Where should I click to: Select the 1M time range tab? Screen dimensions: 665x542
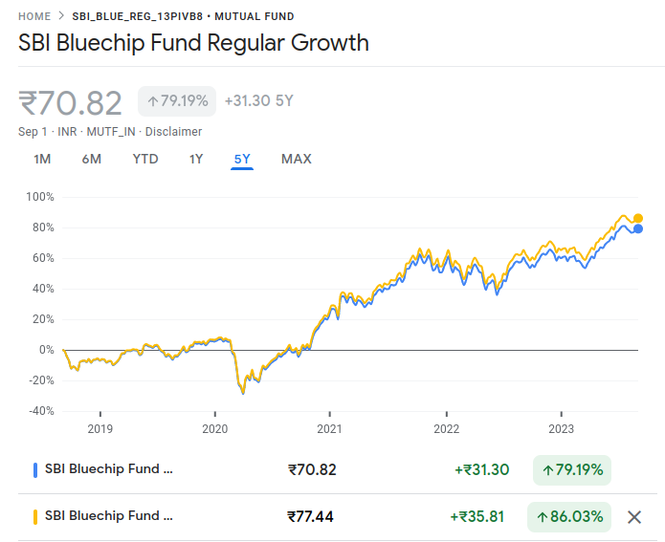(x=42, y=159)
